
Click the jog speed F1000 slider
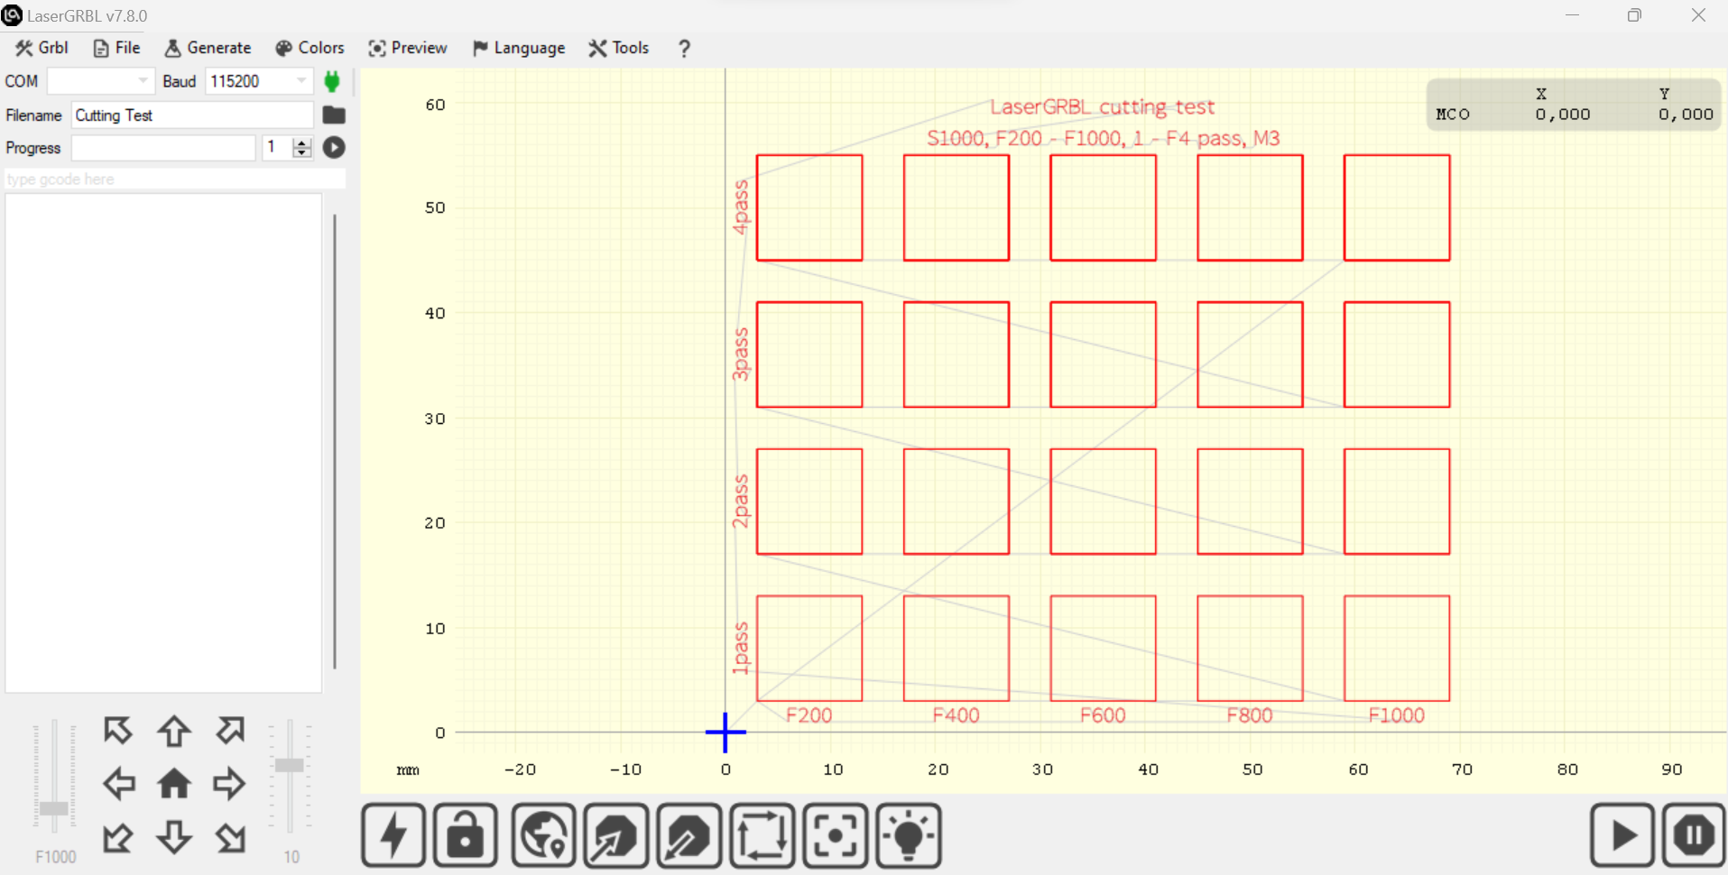(55, 807)
